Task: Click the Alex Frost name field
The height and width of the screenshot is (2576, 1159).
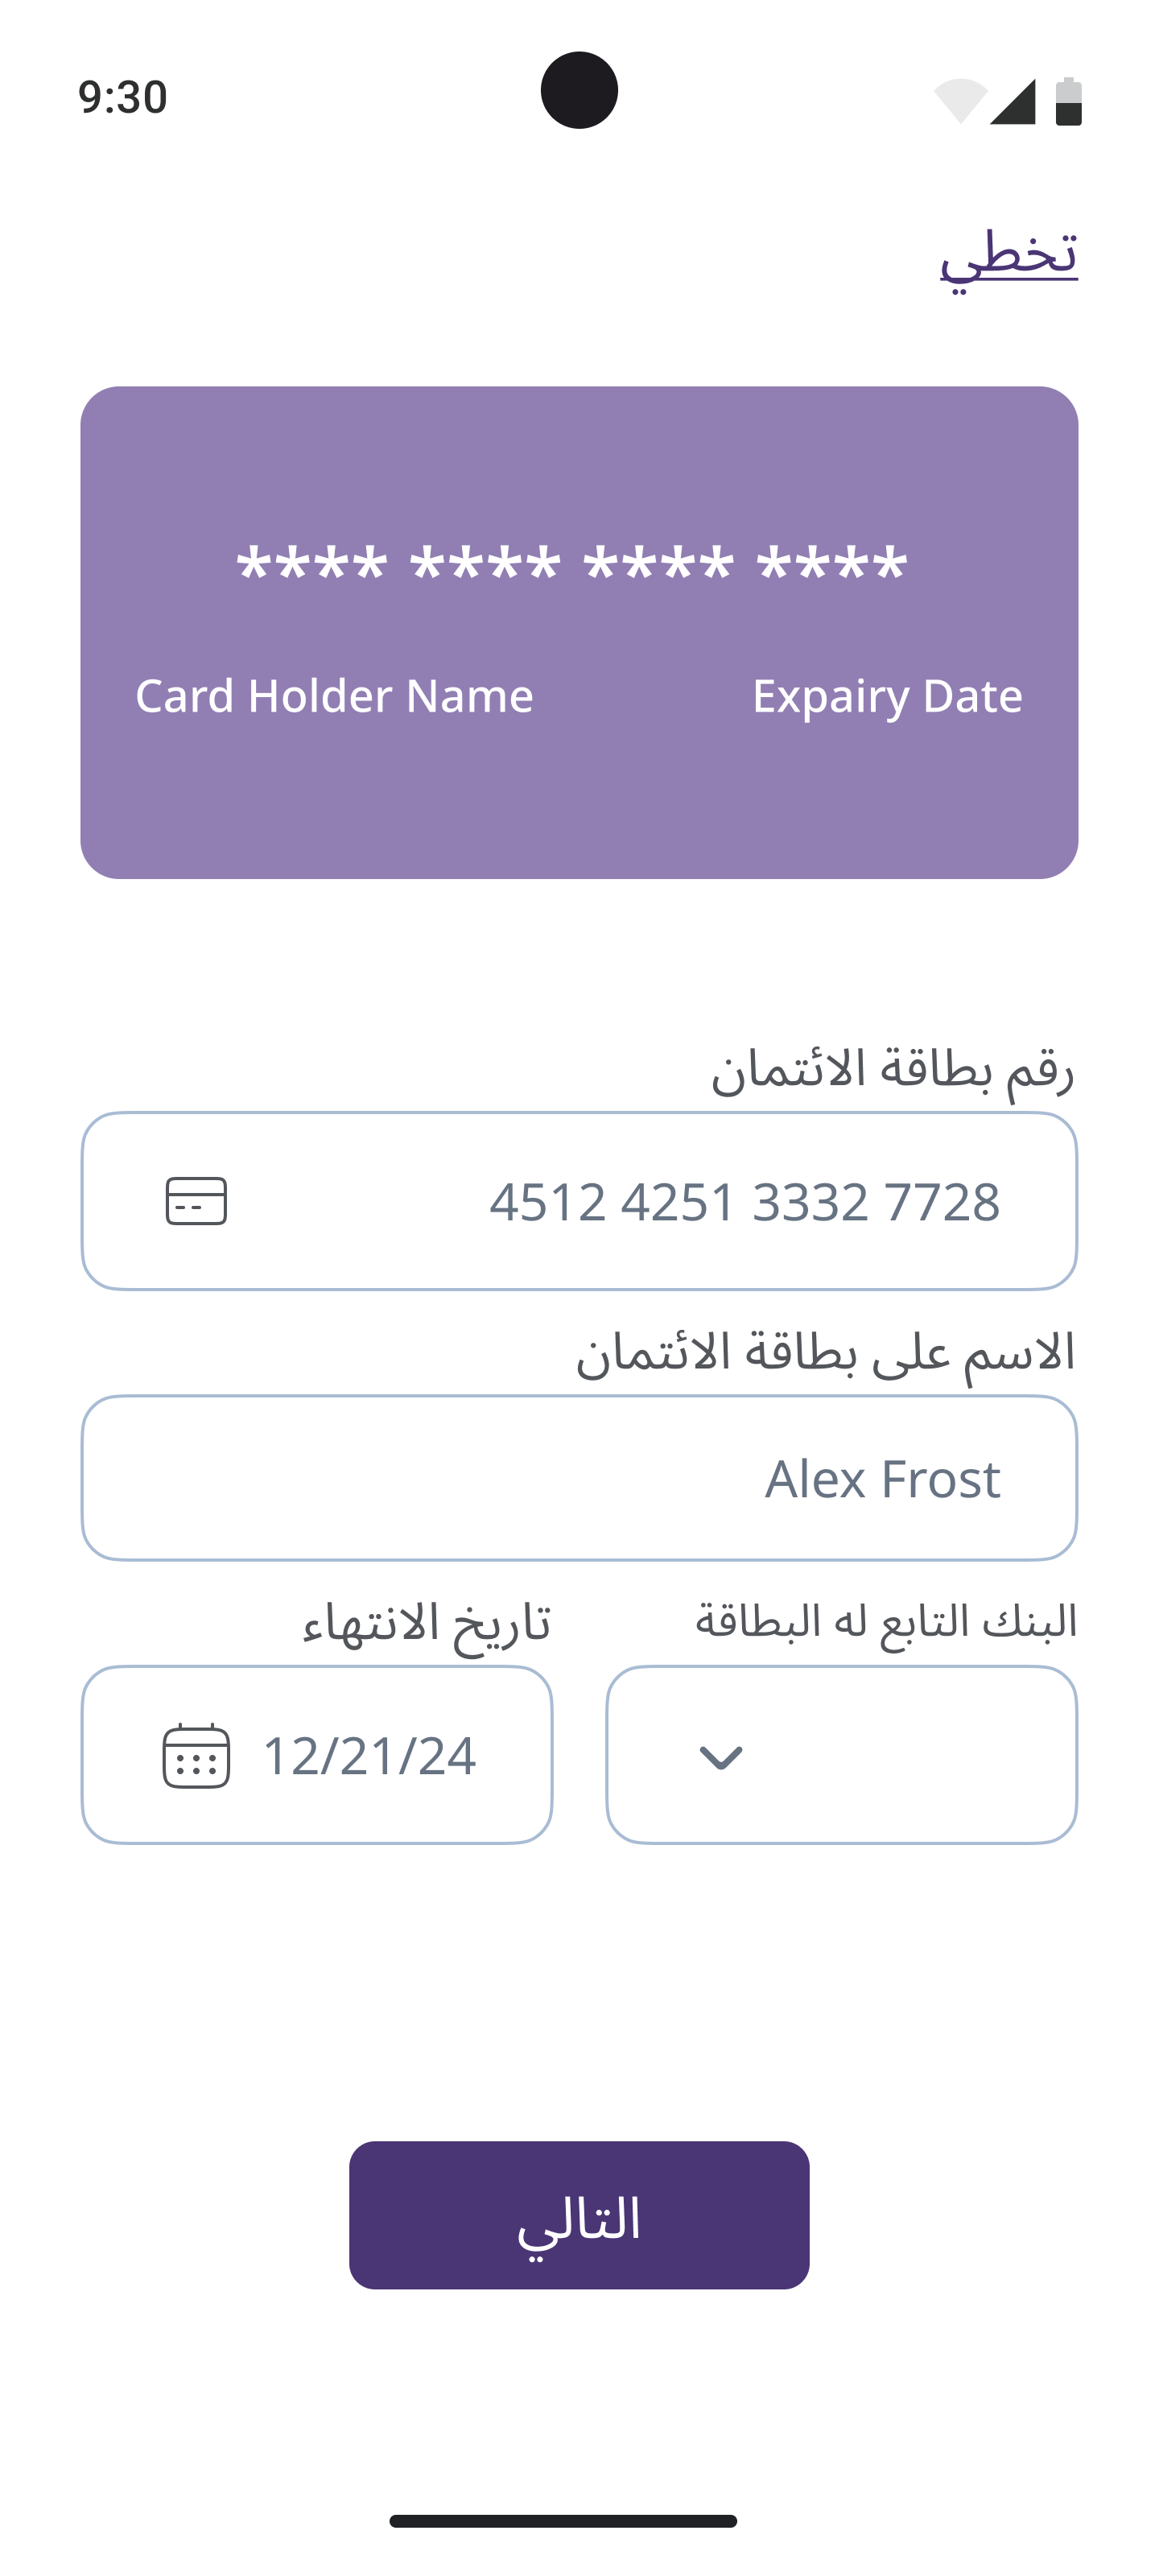Action: [579, 1478]
